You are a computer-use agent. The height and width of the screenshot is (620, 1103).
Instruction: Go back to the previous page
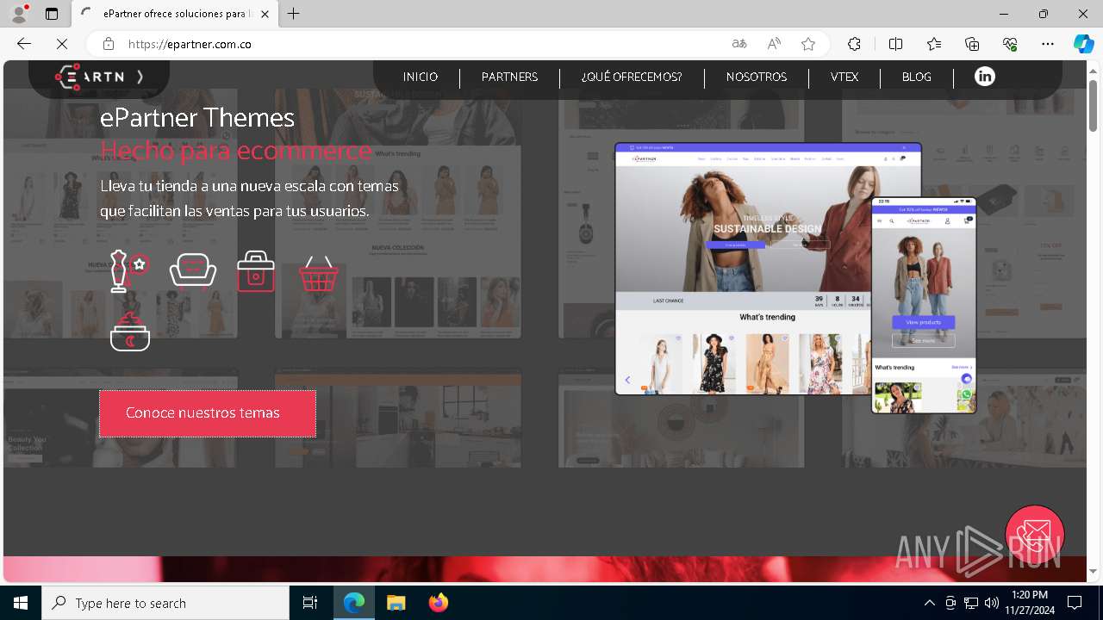click(x=24, y=44)
